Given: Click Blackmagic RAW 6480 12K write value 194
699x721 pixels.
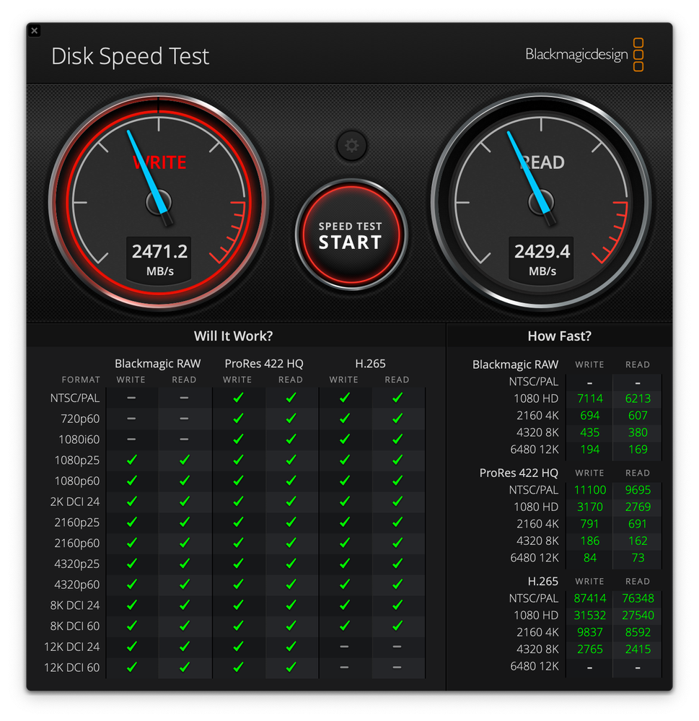Looking at the screenshot, I should [589, 450].
